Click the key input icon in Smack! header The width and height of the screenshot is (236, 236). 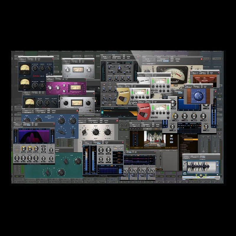click(144, 64)
